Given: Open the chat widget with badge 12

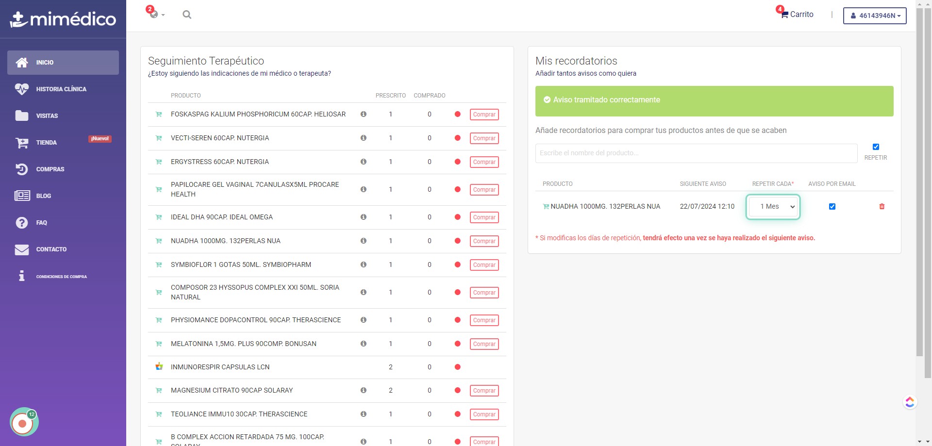Looking at the screenshot, I should coord(24,422).
